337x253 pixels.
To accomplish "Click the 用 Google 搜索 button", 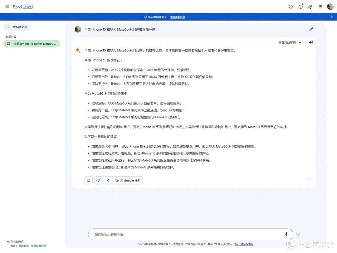I will point(128,180).
